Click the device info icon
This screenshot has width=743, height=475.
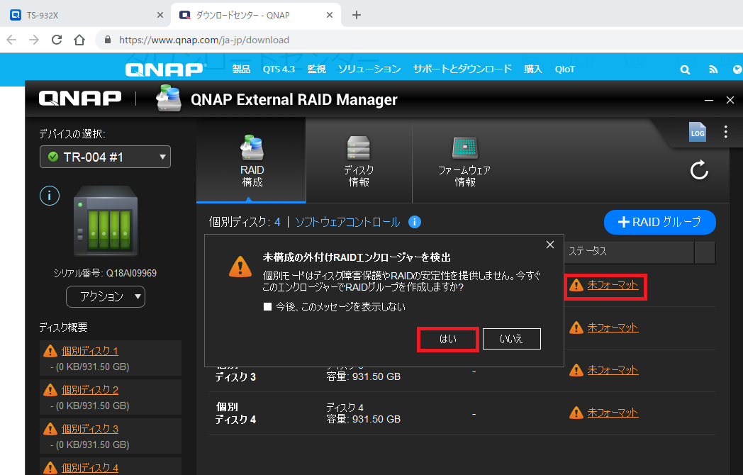(50, 196)
